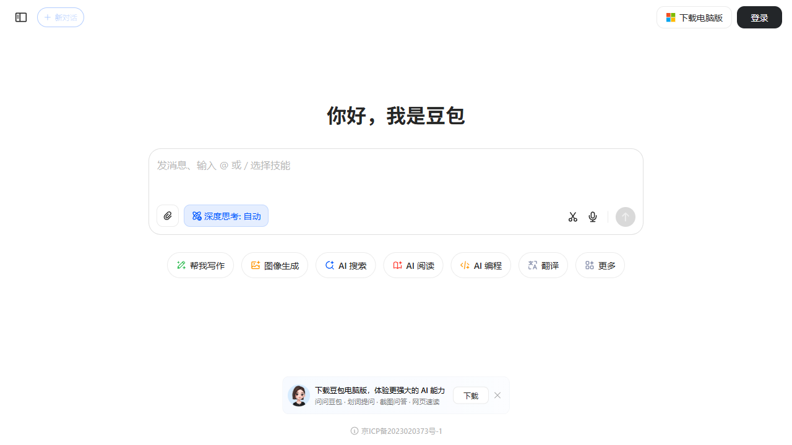Choose the AI 编程 skill
Viewport: 792px width, 445px height.
tap(481, 265)
